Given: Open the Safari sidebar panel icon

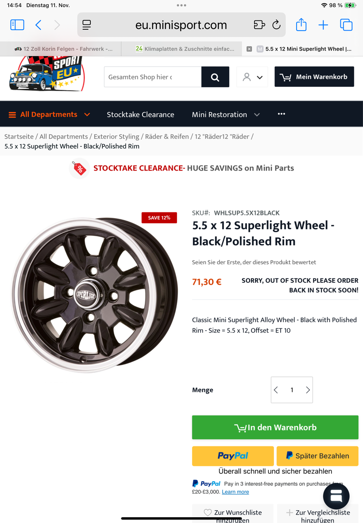Looking at the screenshot, I should [17, 25].
